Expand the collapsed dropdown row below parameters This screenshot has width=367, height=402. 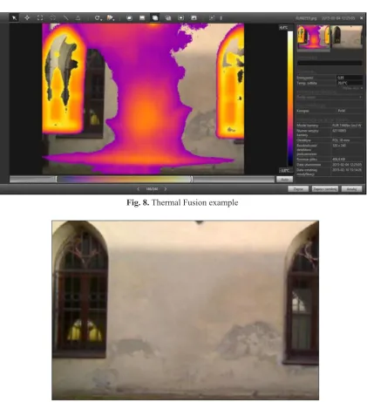point(330,97)
